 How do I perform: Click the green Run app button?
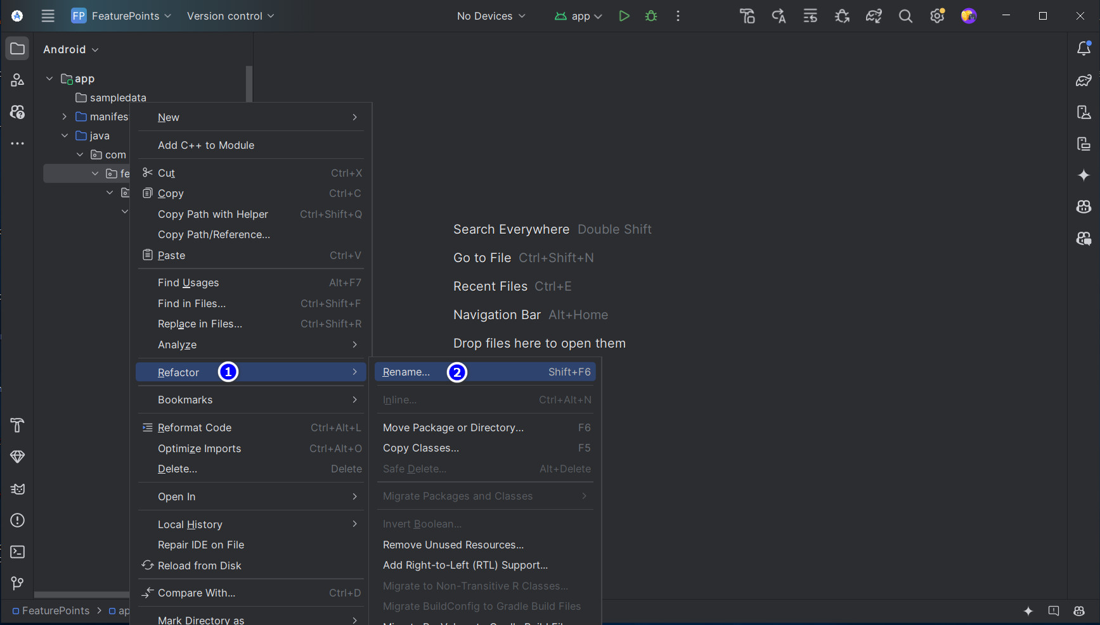(x=624, y=16)
